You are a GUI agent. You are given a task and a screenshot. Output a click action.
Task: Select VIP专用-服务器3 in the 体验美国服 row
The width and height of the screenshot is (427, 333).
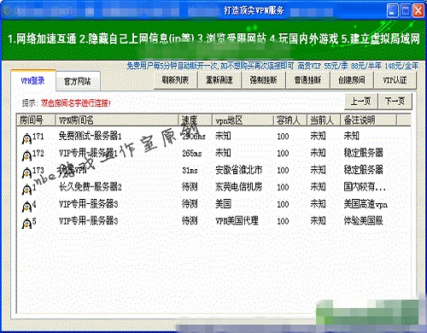point(88,220)
